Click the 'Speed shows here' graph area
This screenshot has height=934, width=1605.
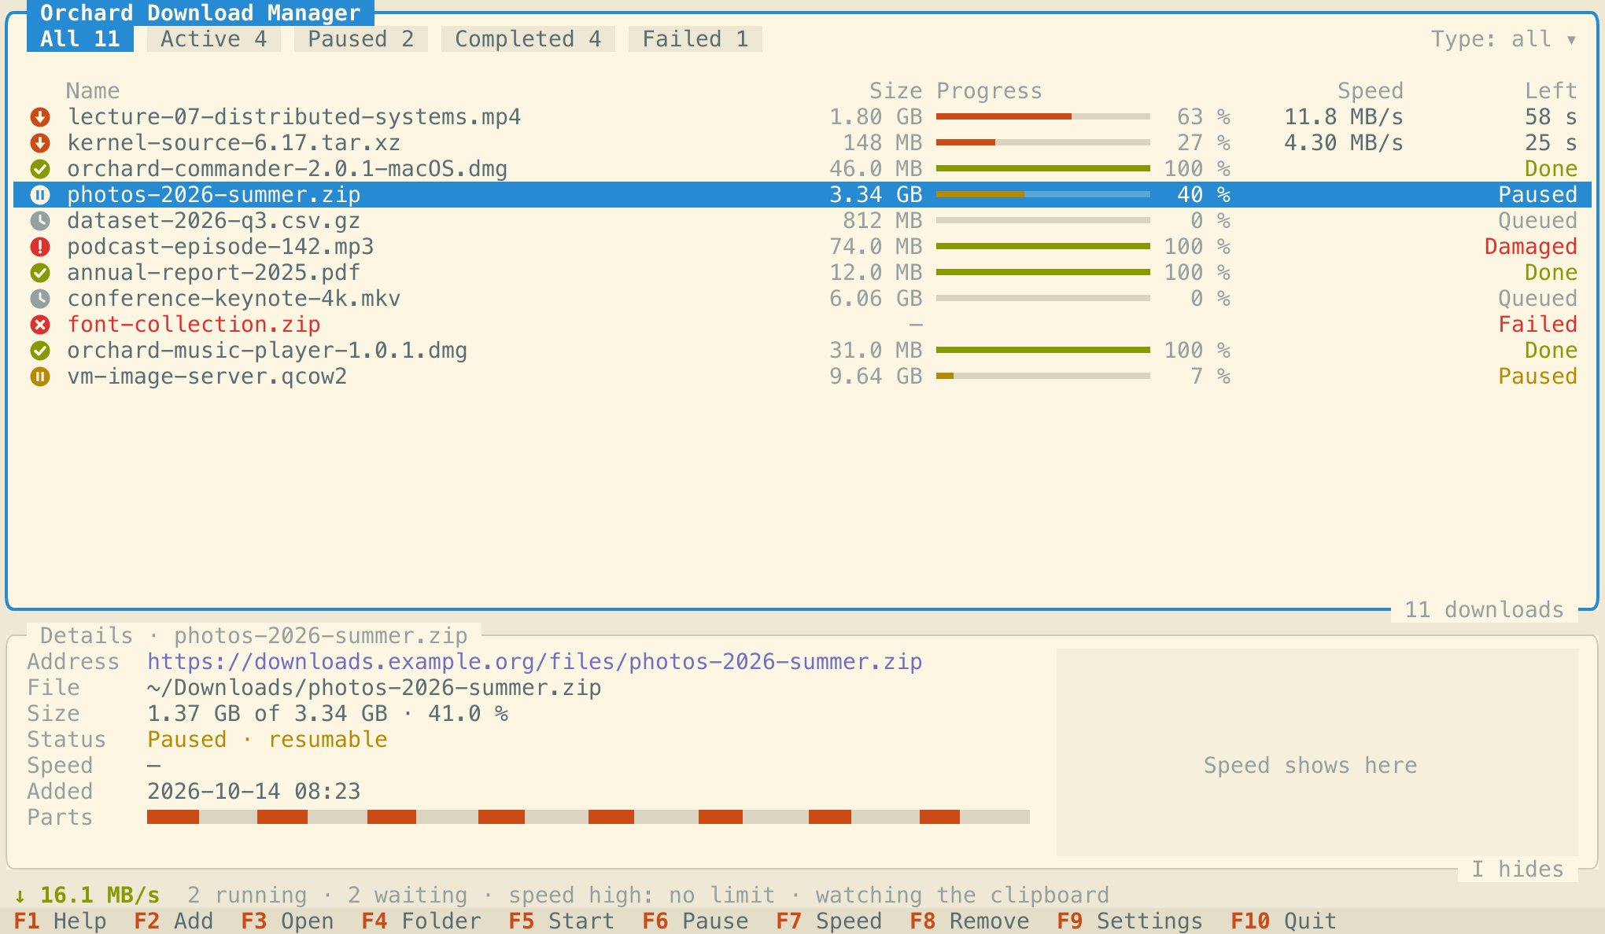(x=1317, y=752)
